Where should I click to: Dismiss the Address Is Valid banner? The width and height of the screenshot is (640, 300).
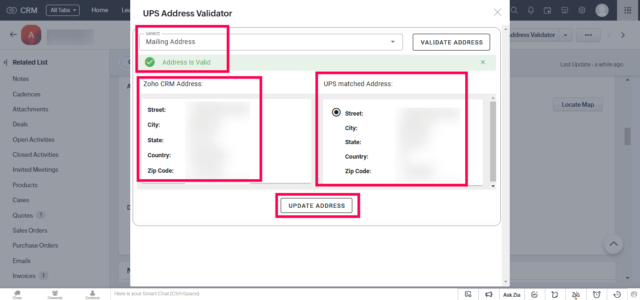point(483,62)
